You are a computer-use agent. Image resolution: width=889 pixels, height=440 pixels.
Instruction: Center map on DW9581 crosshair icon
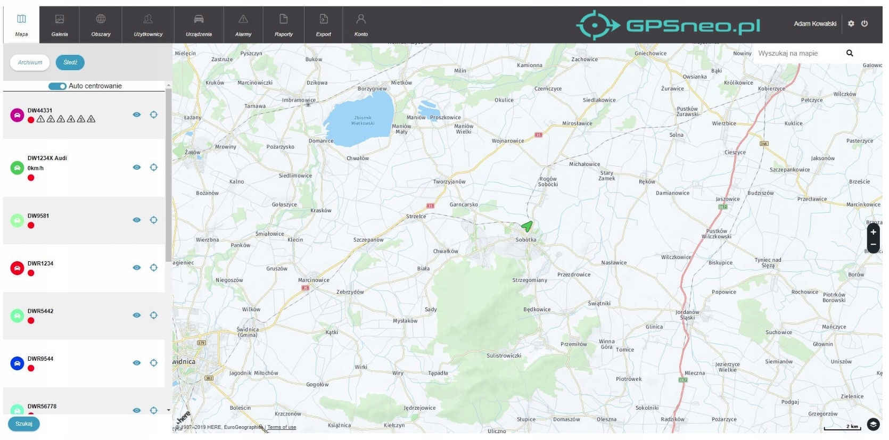pos(154,220)
